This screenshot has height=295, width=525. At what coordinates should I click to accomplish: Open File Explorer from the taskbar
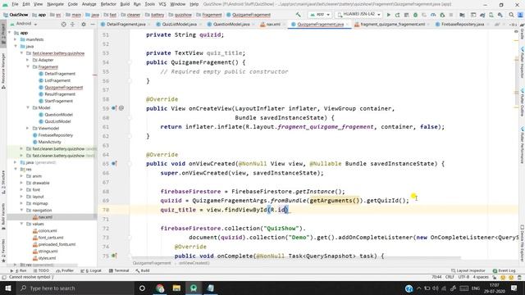177,288
